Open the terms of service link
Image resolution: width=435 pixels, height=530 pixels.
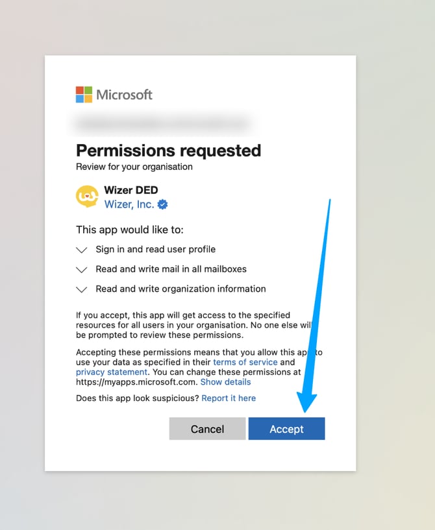coord(245,362)
